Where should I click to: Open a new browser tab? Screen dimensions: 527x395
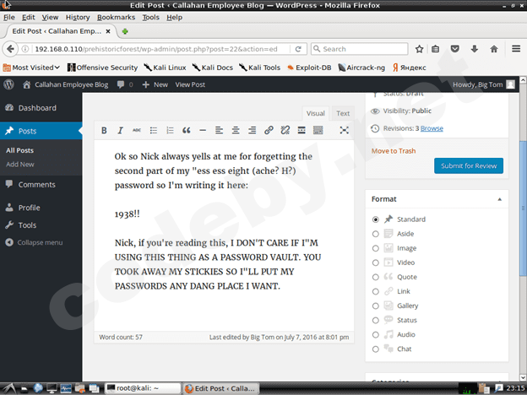tap(125, 31)
